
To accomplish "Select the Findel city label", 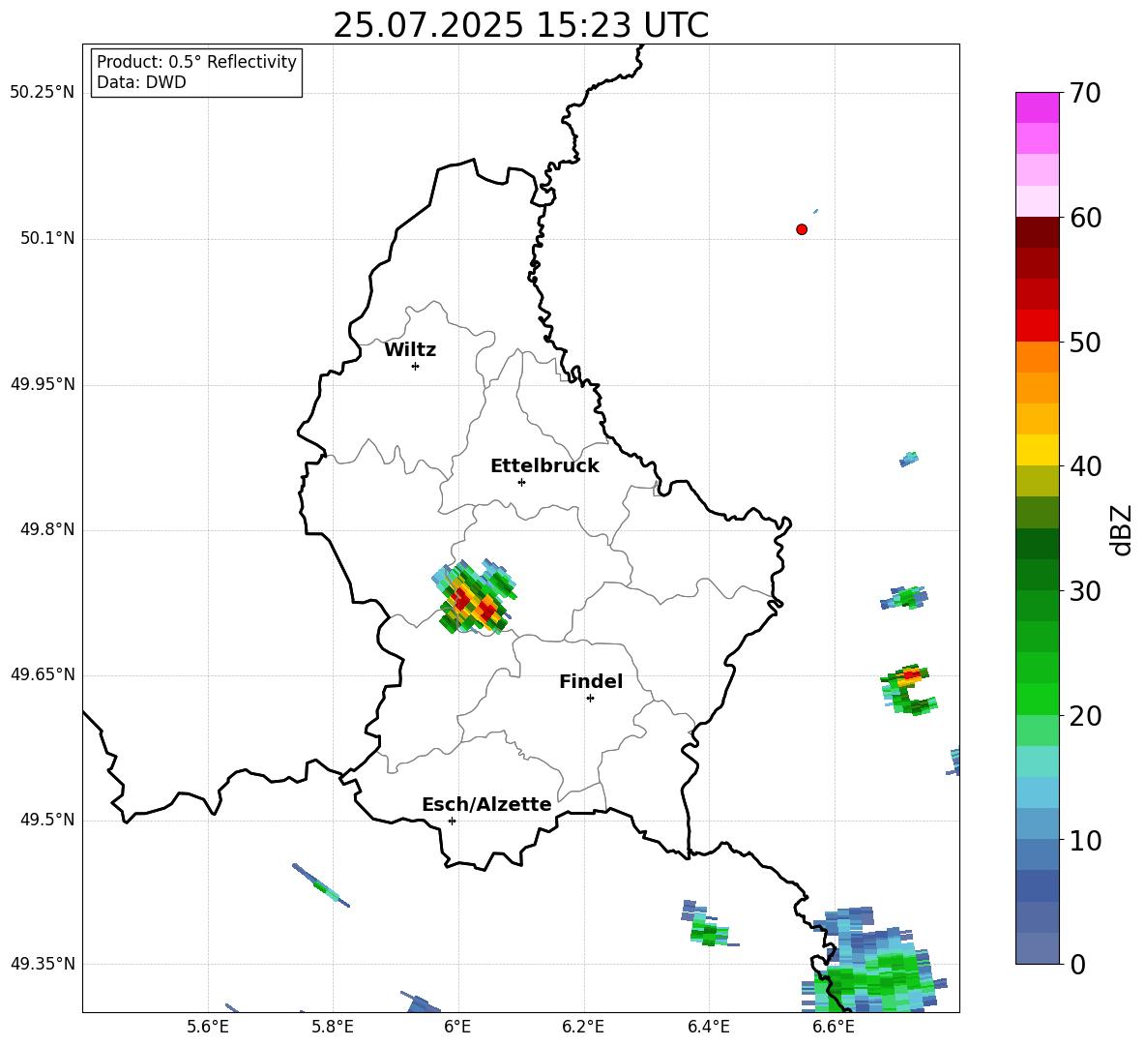I will click(x=591, y=681).
